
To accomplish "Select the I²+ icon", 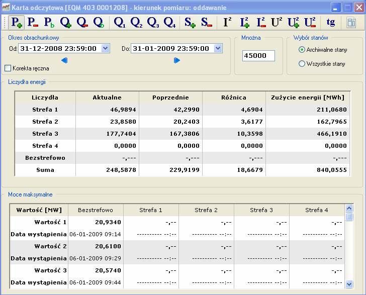I will (x=244, y=23).
